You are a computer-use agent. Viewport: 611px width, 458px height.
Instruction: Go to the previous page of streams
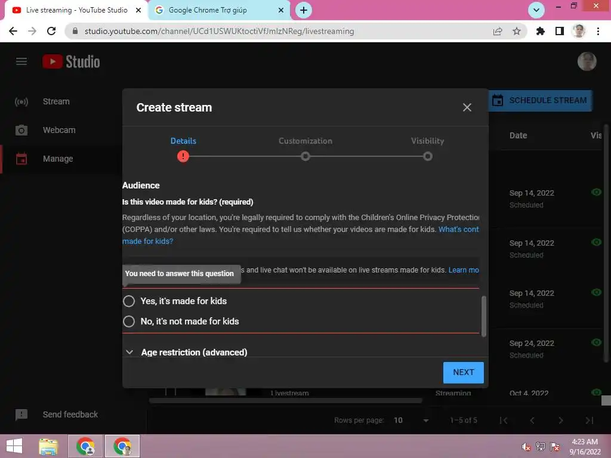[532, 420]
